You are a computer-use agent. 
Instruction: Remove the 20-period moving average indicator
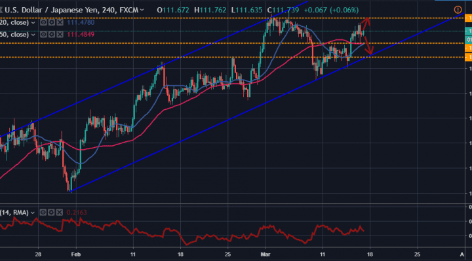coord(60,22)
